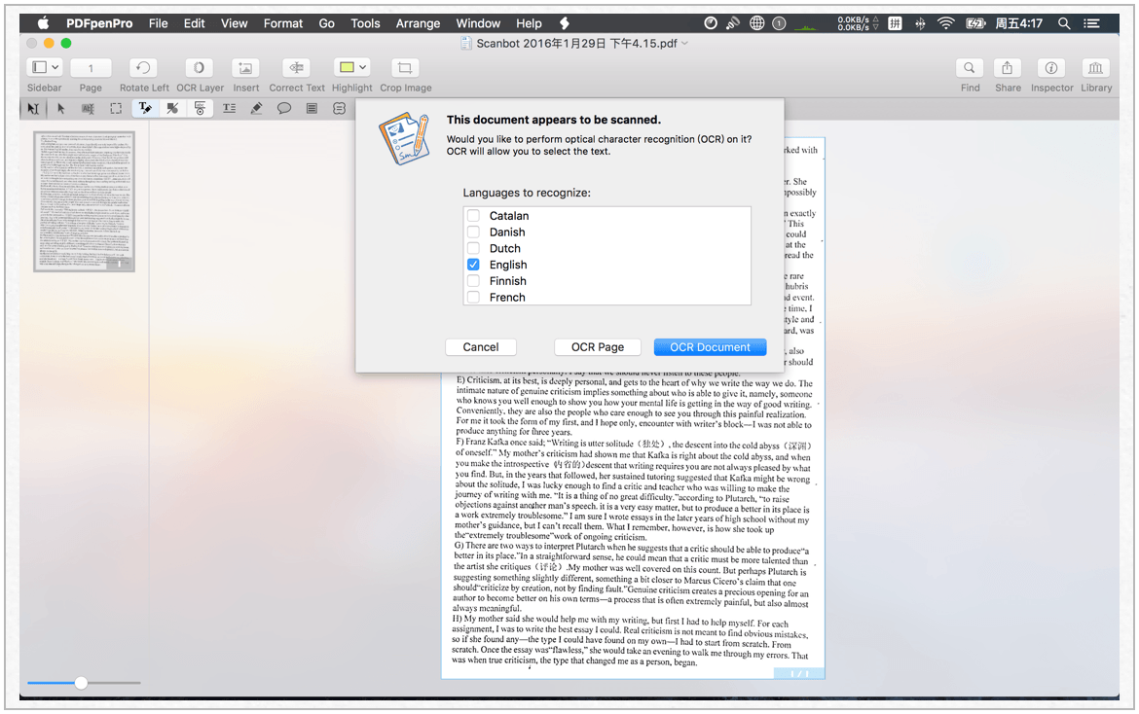Screen dimensions: 1139x714
Task: Select the form field tool
Action: (200, 108)
